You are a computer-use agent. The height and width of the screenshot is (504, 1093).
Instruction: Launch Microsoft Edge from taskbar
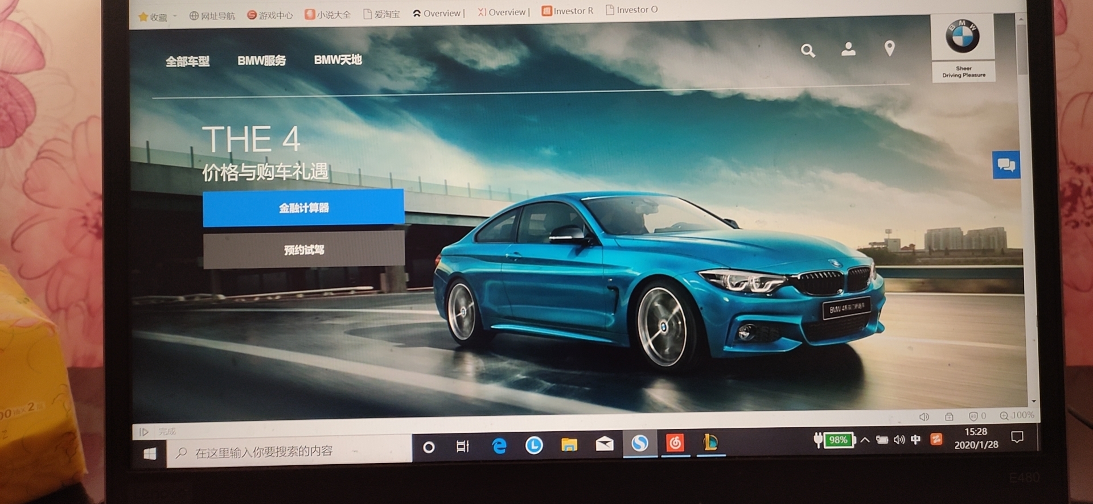coord(499,446)
